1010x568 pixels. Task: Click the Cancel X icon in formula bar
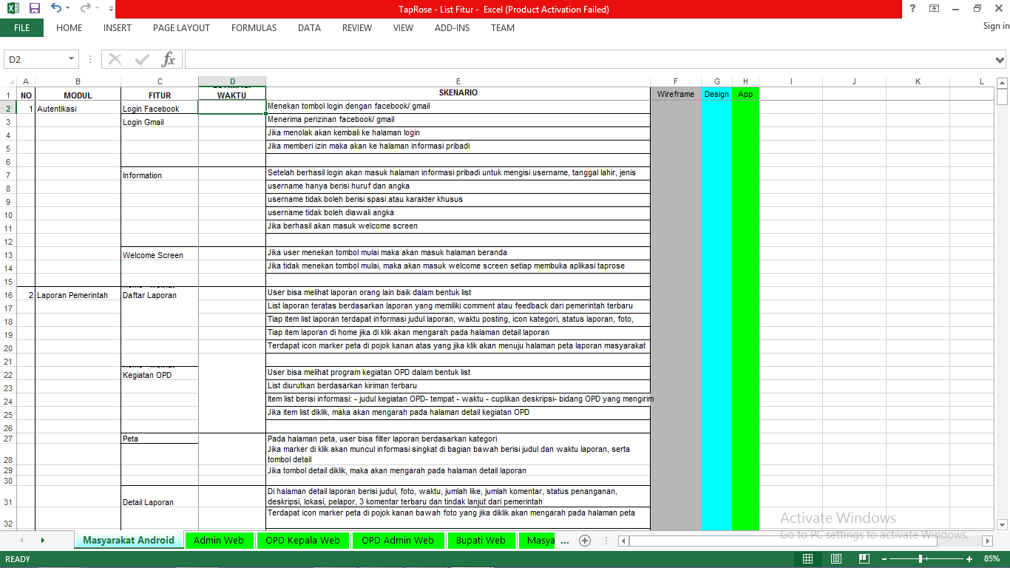[x=115, y=59]
